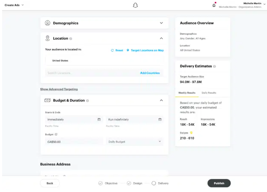
Task: Click the Delivery Estimates info icon
Action: tap(214, 67)
